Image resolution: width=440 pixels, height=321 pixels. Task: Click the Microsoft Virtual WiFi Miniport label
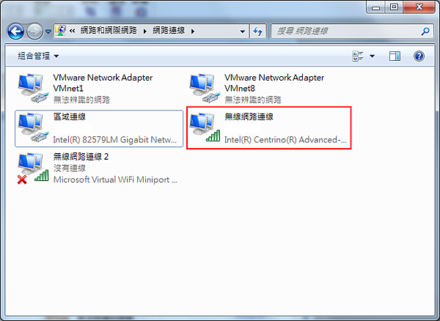click(115, 180)
